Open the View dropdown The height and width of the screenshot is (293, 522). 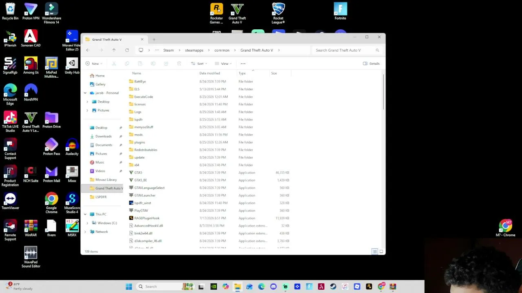click(224, 63)
